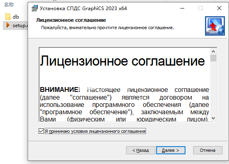Image resolution: width=229 pixels, height=164 pixels.
Task: Go to next step with Далее button
Action: pos(171,150)
